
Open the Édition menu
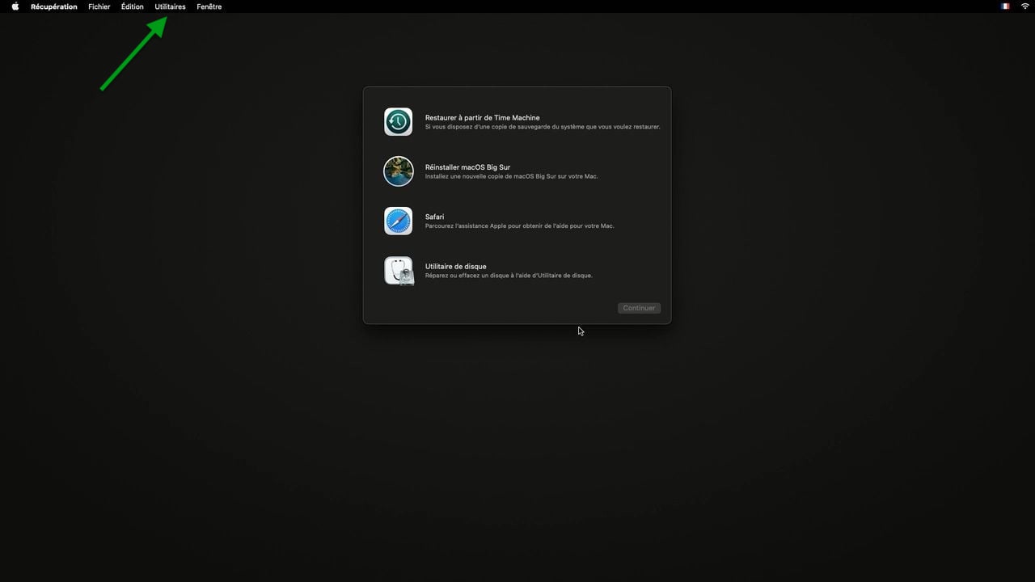(x=133, y=6)
